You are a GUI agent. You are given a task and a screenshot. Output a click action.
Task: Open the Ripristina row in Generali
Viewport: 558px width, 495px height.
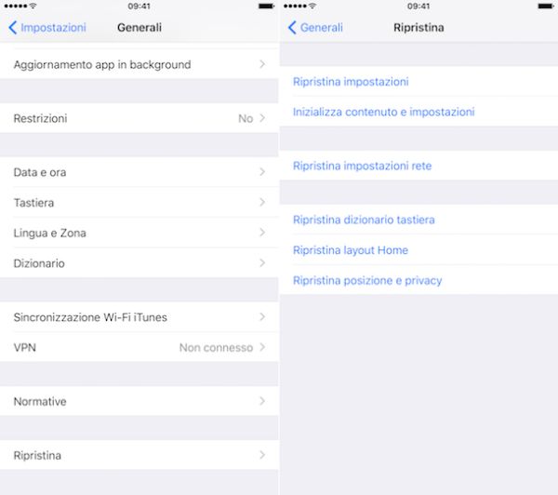pos(139,455)
